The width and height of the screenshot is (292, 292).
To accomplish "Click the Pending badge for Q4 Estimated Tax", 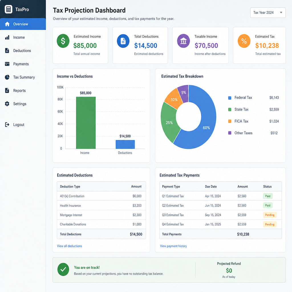I will click(270, 224).
